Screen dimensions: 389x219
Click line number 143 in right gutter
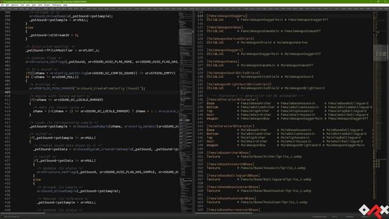point(200,126)
